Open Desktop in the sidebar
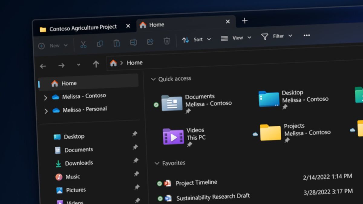 (74, 137)
